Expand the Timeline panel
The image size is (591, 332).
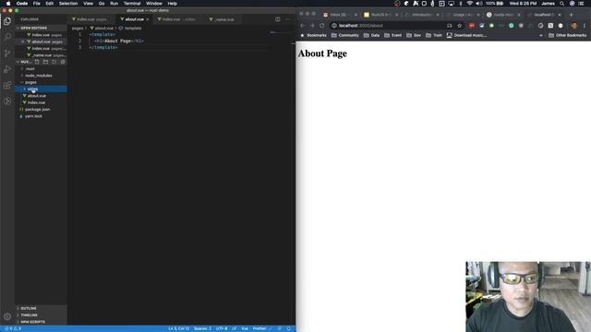(29, 315)
